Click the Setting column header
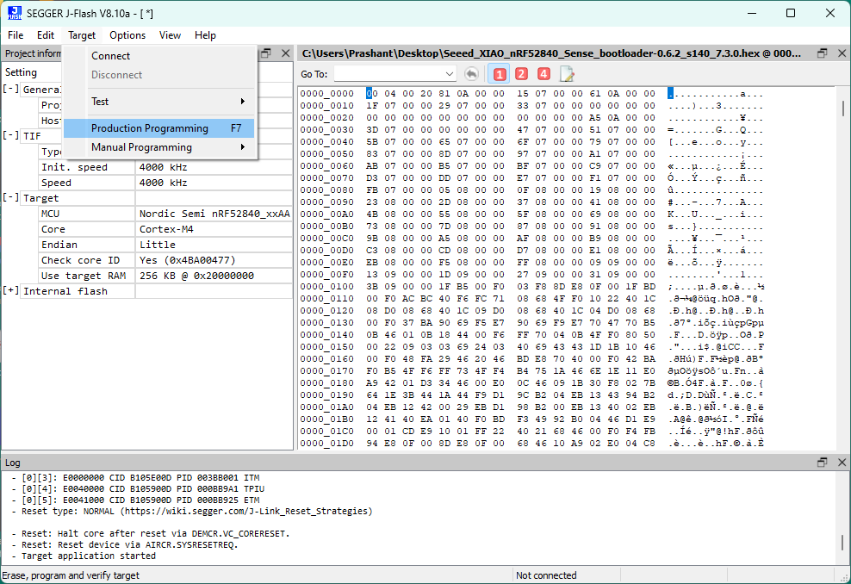The height and width of the screenshot is (584, 851). pos(22,72)
